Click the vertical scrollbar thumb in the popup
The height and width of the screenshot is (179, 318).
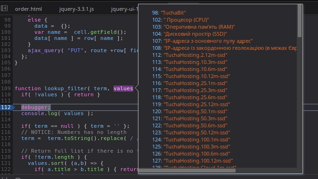tap(300, 21)
